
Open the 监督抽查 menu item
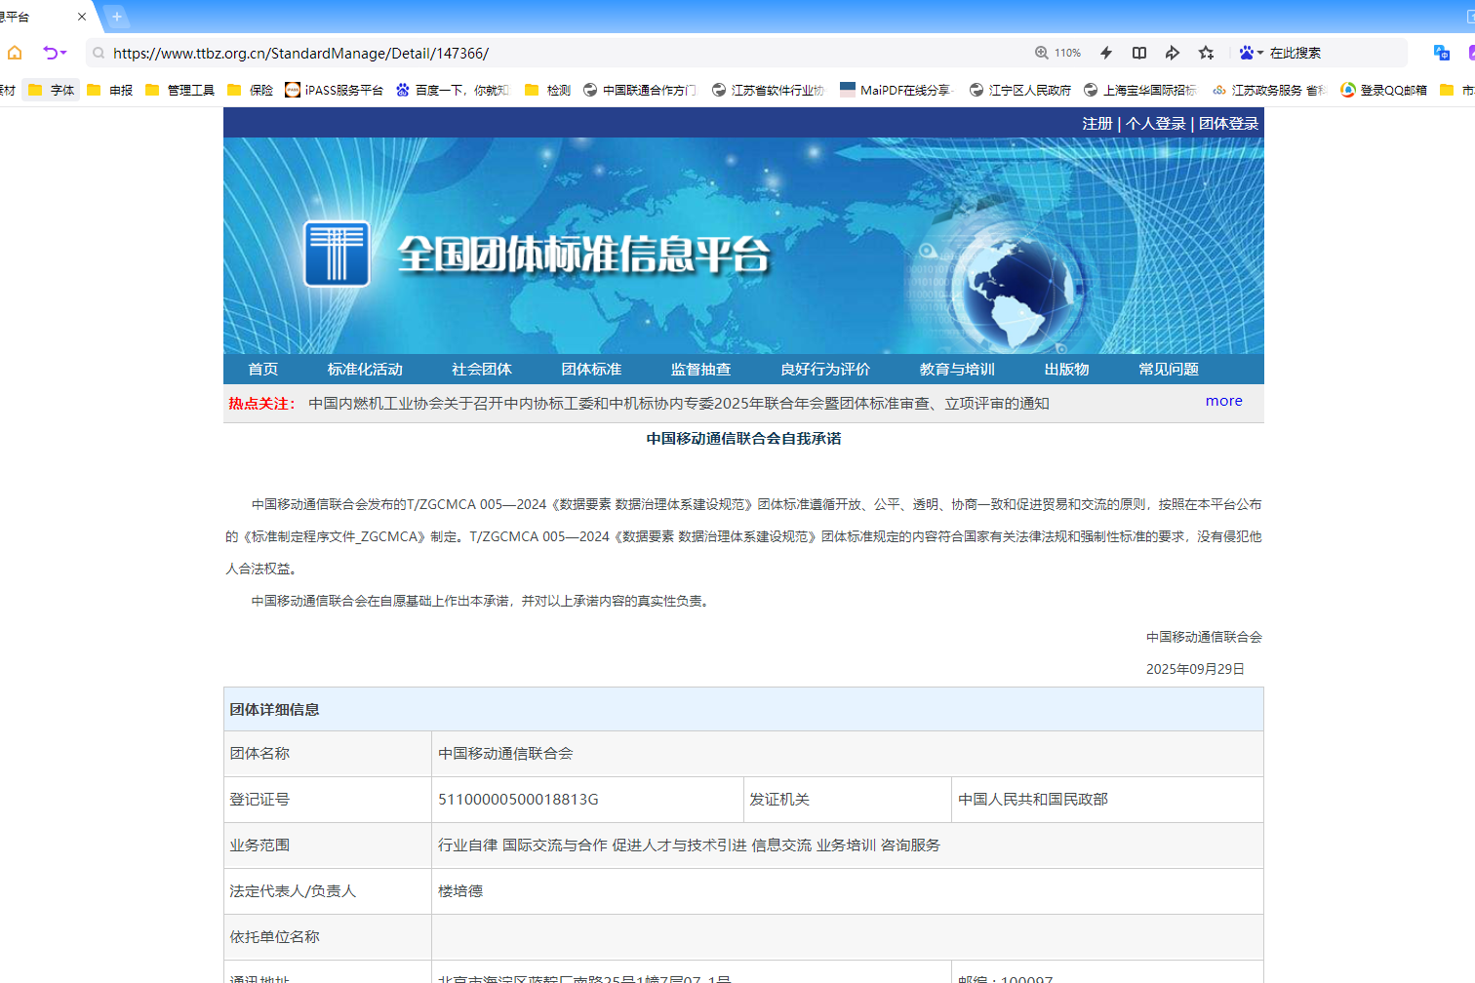pos(700,369)
